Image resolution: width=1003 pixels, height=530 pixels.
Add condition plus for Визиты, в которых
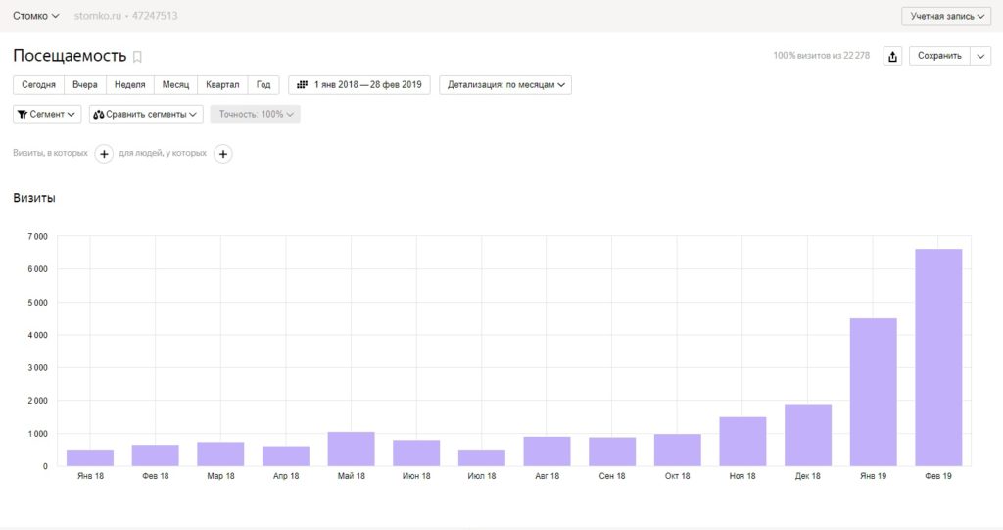point(104,154)
